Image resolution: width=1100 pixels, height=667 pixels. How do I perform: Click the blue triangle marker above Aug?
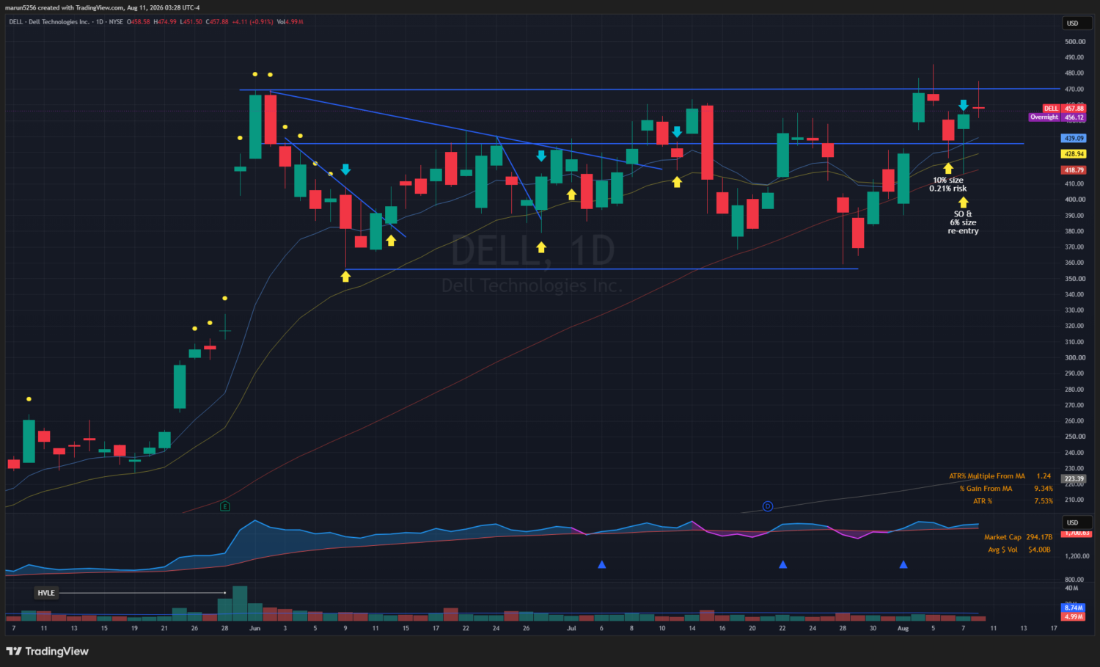(x=903, y=564)
